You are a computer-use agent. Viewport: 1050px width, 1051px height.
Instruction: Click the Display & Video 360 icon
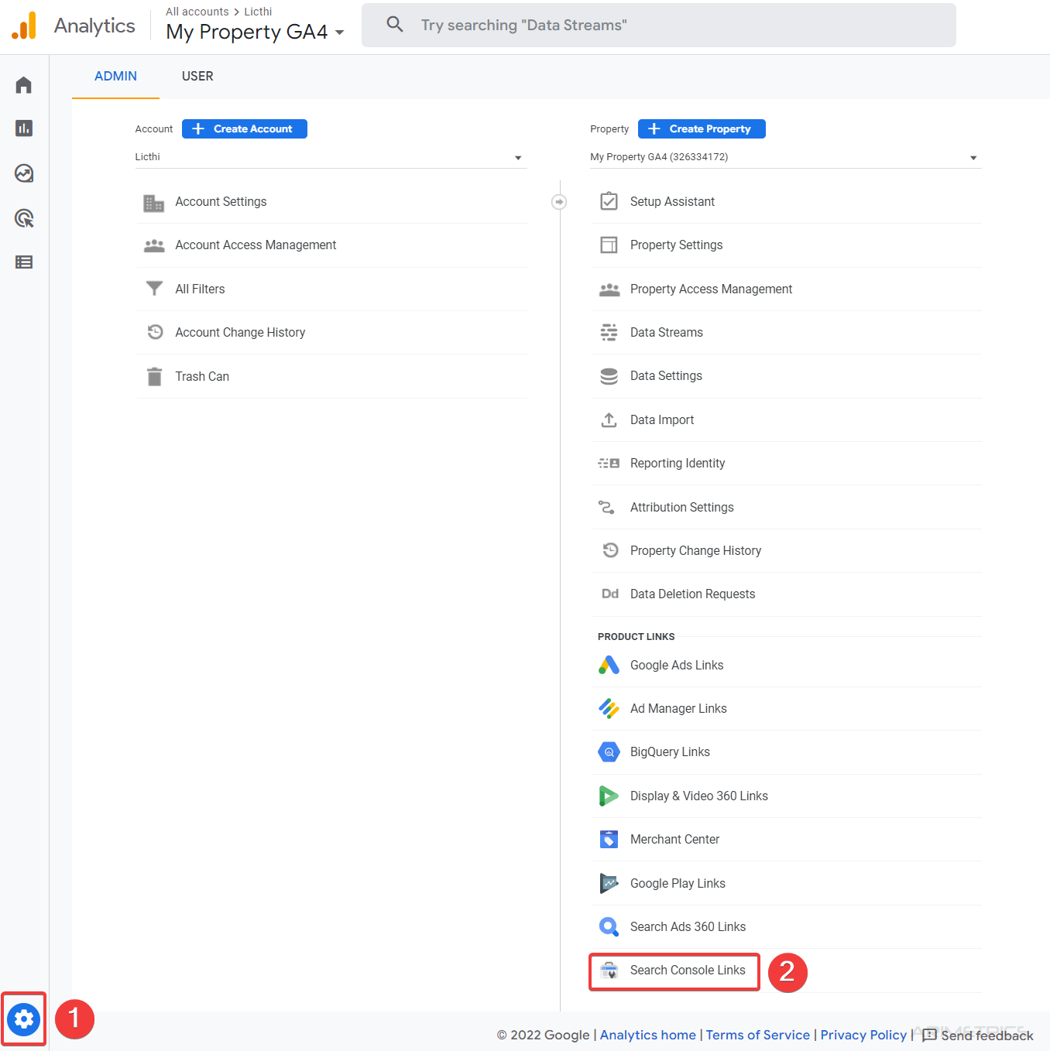pos(609,796)
